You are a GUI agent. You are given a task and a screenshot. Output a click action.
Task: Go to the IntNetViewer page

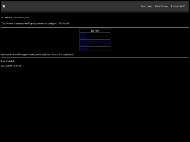161,6
